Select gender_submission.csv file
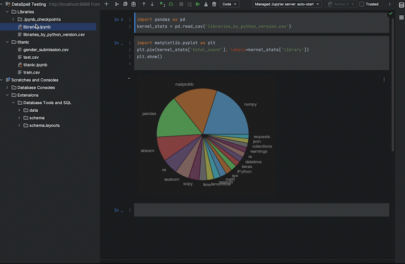The image size is (405, 264). coord(46,50)
